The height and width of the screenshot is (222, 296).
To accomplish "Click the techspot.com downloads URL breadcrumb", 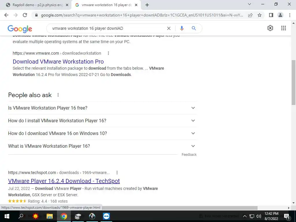I will [x=59, y=173].
